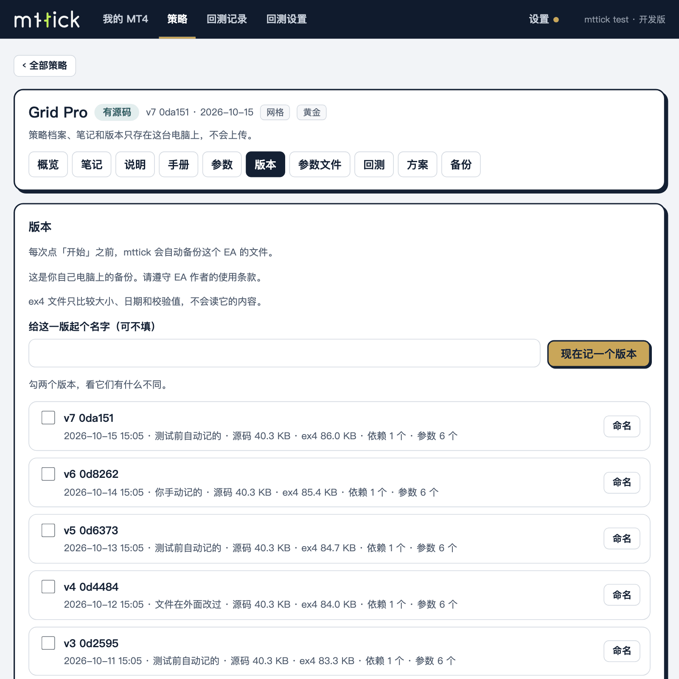
Task: Switch to the 笔记 tab
Action: (92, 164)
